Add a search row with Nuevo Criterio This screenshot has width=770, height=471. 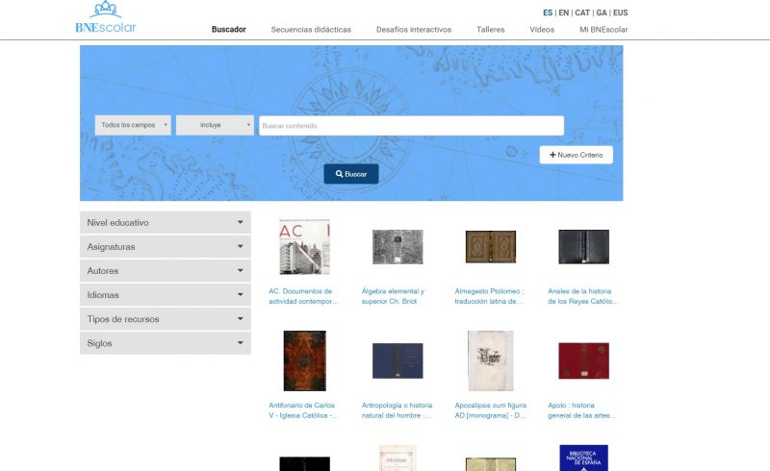click(576, 155)
